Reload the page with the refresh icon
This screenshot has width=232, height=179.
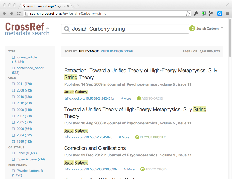point(19,14)
